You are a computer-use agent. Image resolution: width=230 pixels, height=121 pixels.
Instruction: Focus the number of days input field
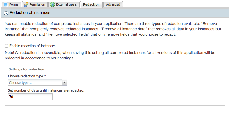(30, 97)
